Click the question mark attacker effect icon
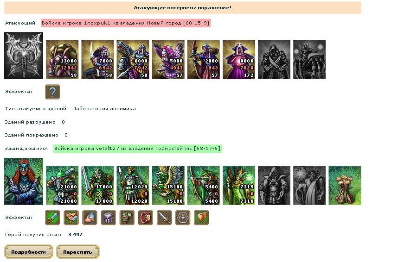The image size is (398, 262). (52, 92)
